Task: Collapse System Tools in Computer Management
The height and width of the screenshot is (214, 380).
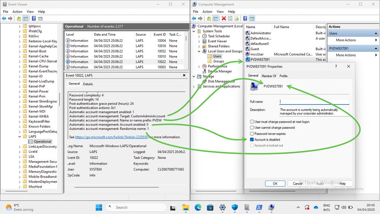Action: (x=194, y=31)
